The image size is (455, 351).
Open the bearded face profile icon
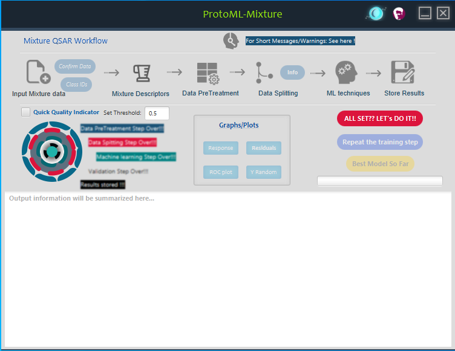399,13
